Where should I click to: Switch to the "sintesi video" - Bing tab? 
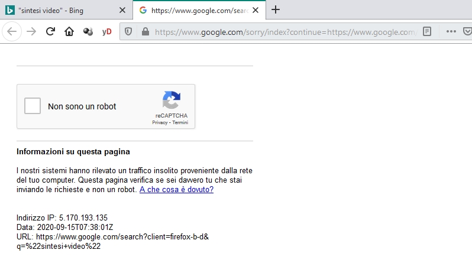66,10
